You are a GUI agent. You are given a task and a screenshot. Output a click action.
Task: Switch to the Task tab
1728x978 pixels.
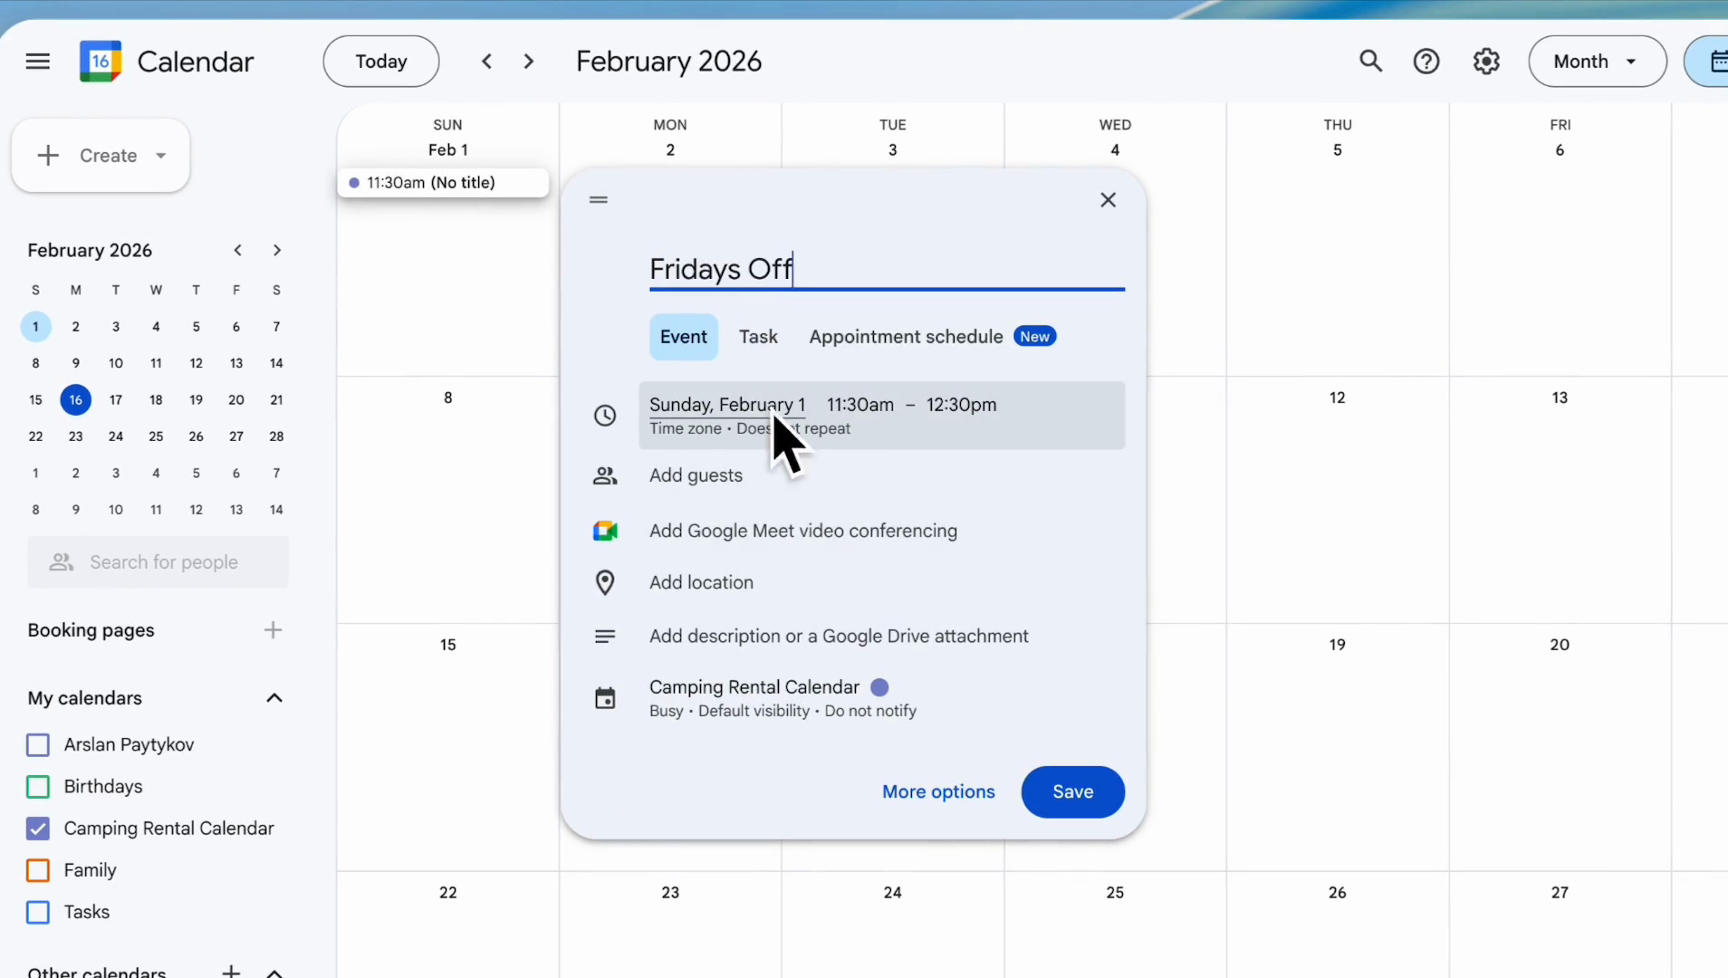click(x=758, y=337)
